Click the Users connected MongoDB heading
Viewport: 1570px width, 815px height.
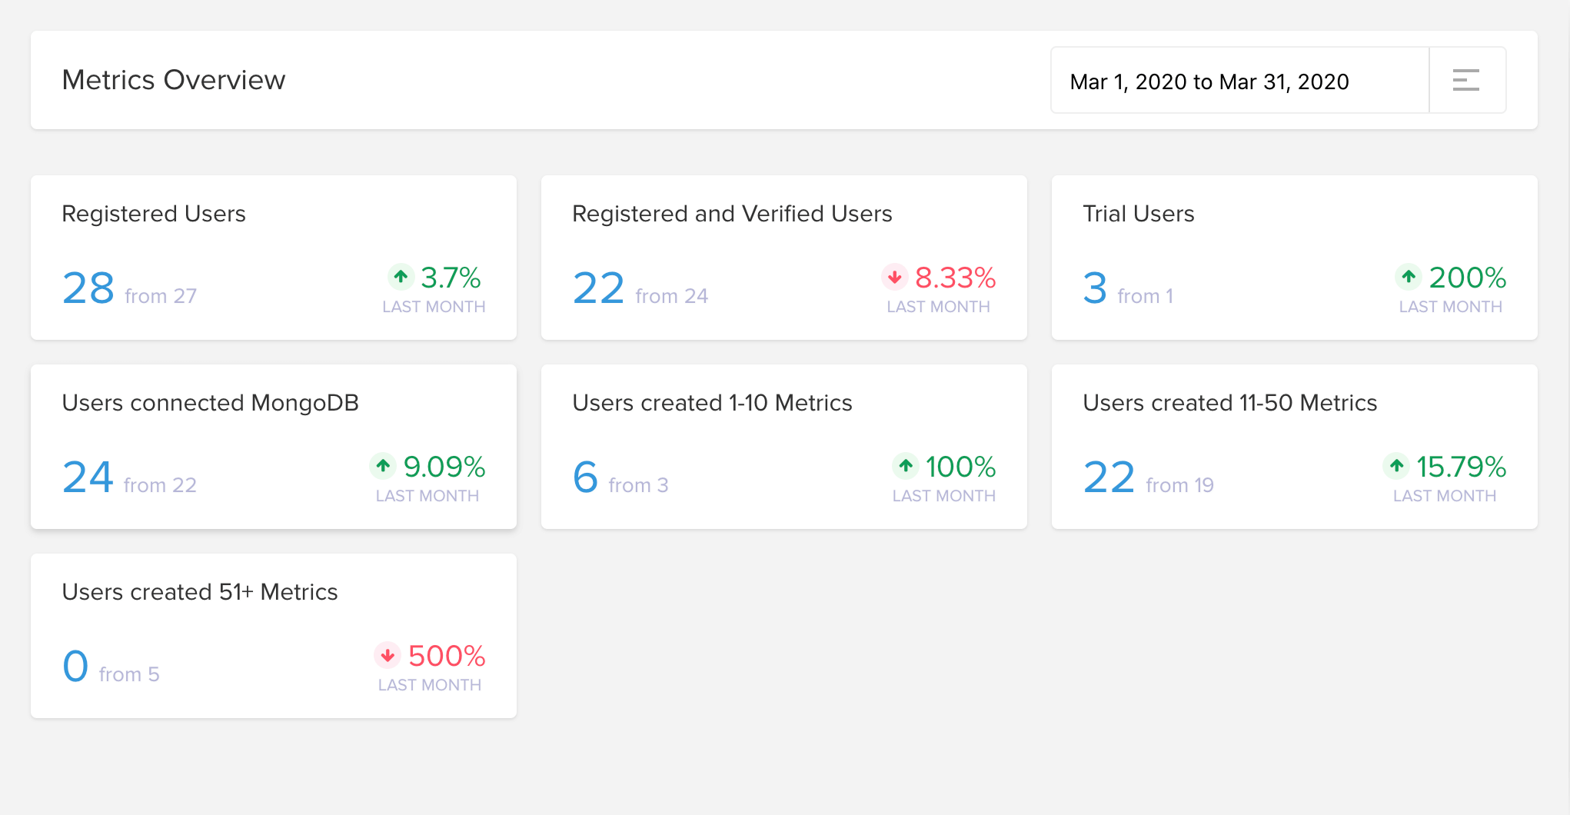(x=211, y=403)
